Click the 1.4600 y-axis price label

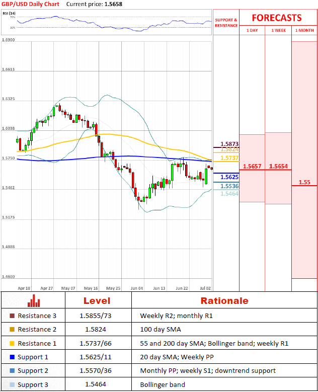(8, 276)
